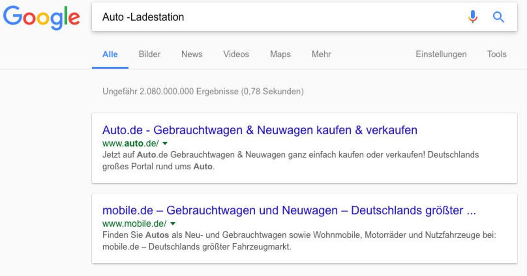This screenshot has height=276, width=527.
Task: Select the Alle tab
Action: (x=110, y=54)
